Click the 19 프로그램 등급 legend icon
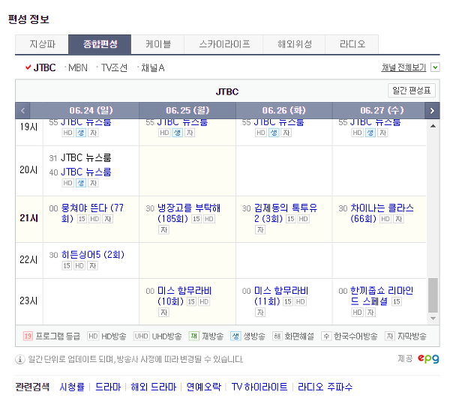The image size is (450, 401). 28,336
